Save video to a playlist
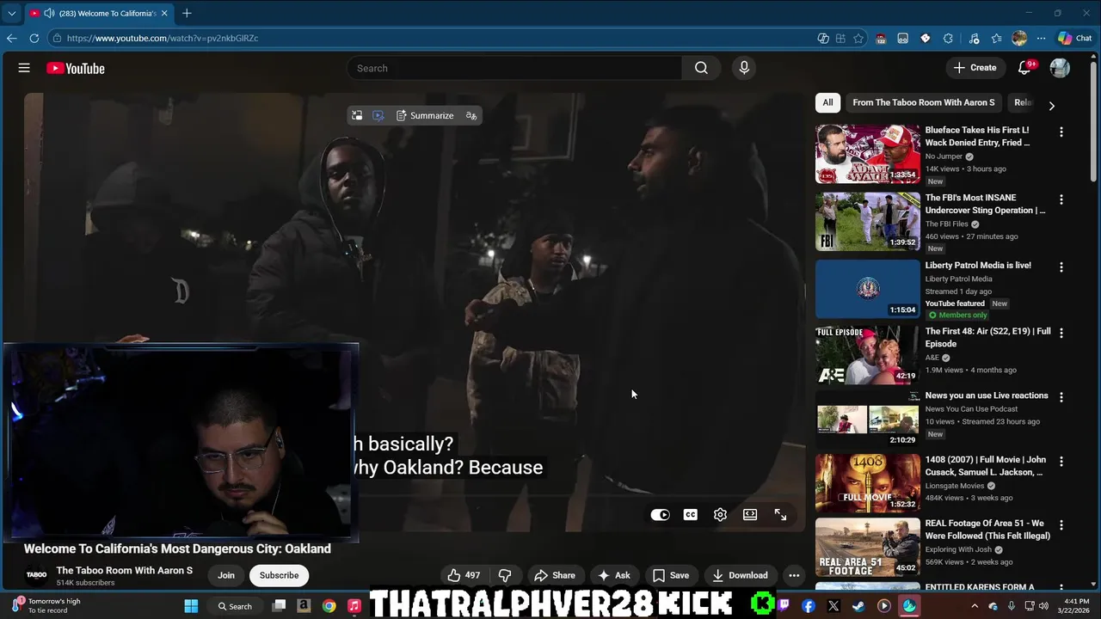 click(x=671, y=575)
